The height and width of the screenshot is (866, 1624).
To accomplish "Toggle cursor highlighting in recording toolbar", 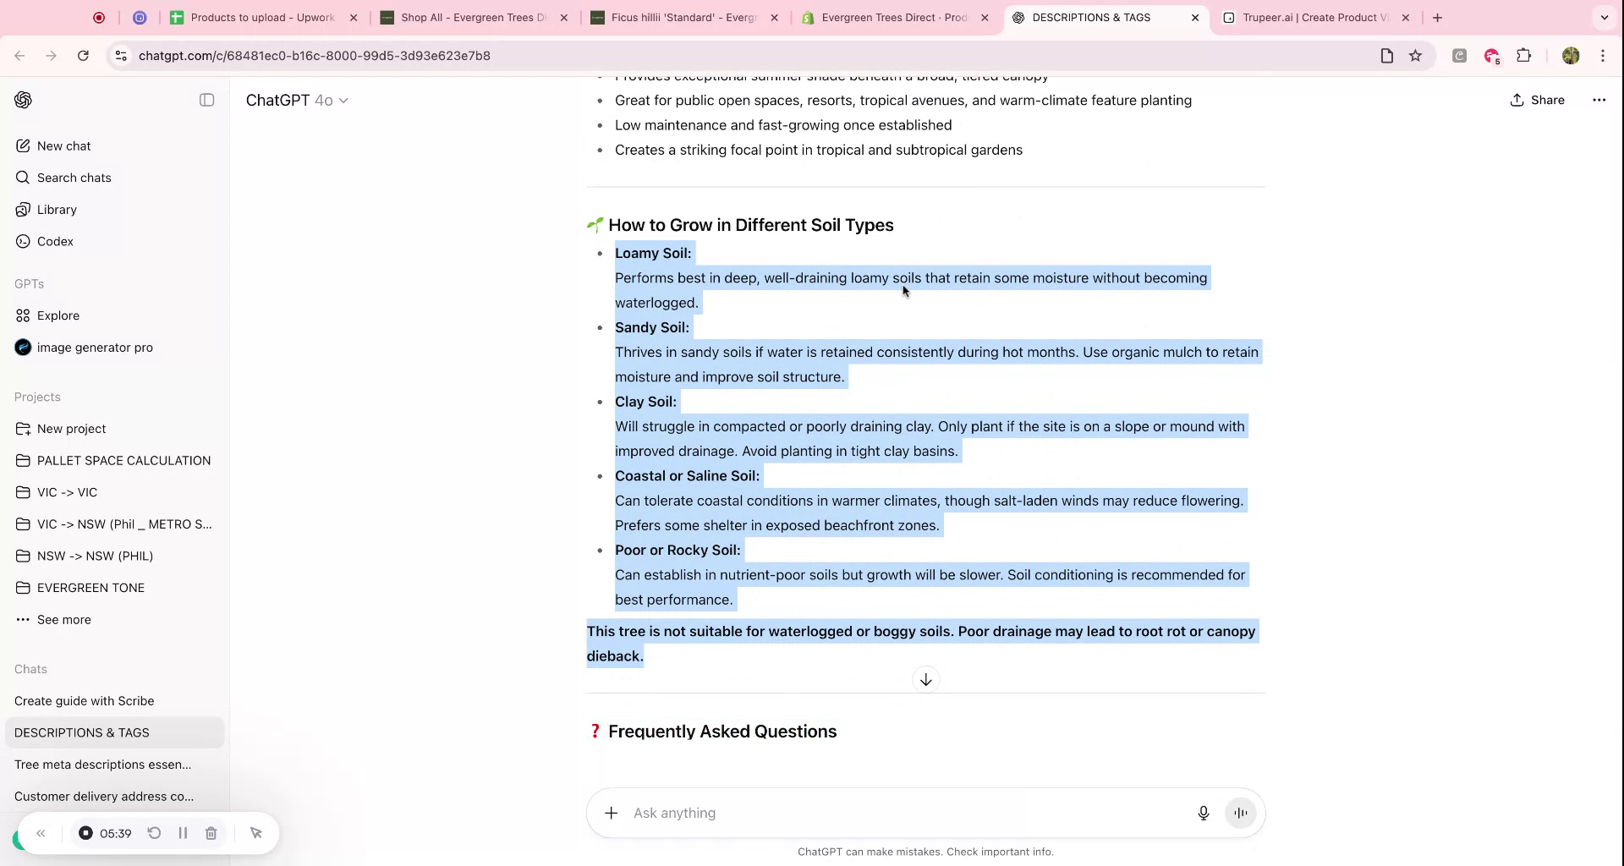I will click(x=256, y=833).
